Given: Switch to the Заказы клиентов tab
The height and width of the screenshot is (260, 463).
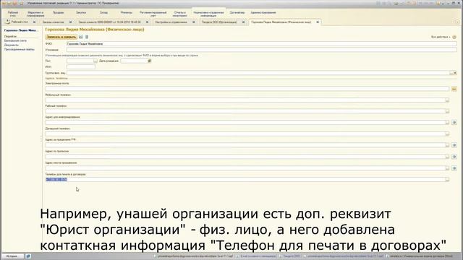Looking at the screenshot, I should pos(53,22).
